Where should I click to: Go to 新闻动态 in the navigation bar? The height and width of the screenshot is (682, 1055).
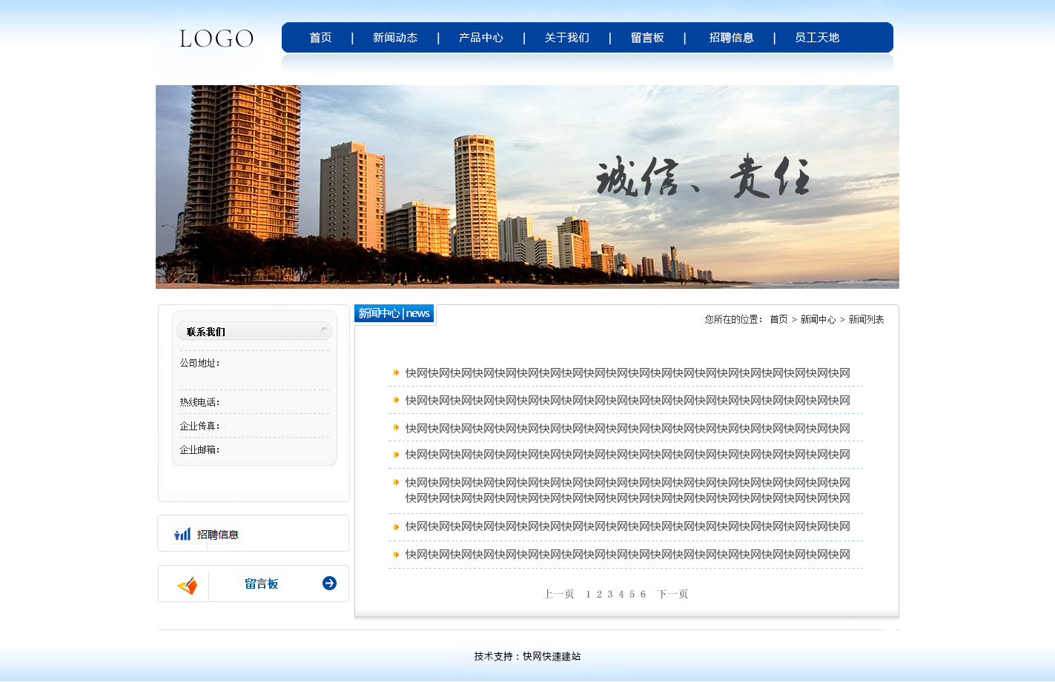tap(395, 38)
